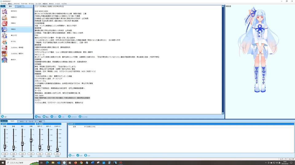Open the ツール menu
The width and height of the screenshot is (295, 165).
click(x=57, y=4)
